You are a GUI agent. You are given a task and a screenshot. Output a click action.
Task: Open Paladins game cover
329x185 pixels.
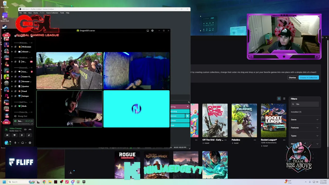pyautogui.click(x=244, y=121)
